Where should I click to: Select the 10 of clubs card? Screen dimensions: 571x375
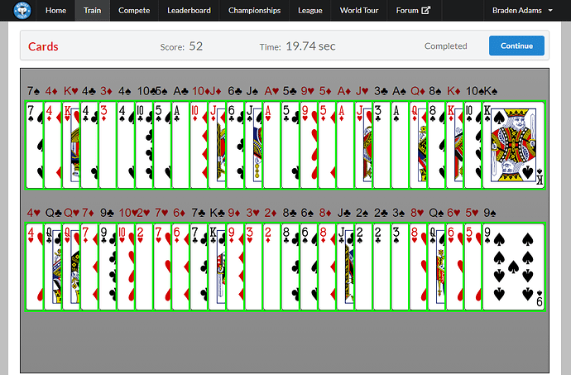(x=144, y=145)
